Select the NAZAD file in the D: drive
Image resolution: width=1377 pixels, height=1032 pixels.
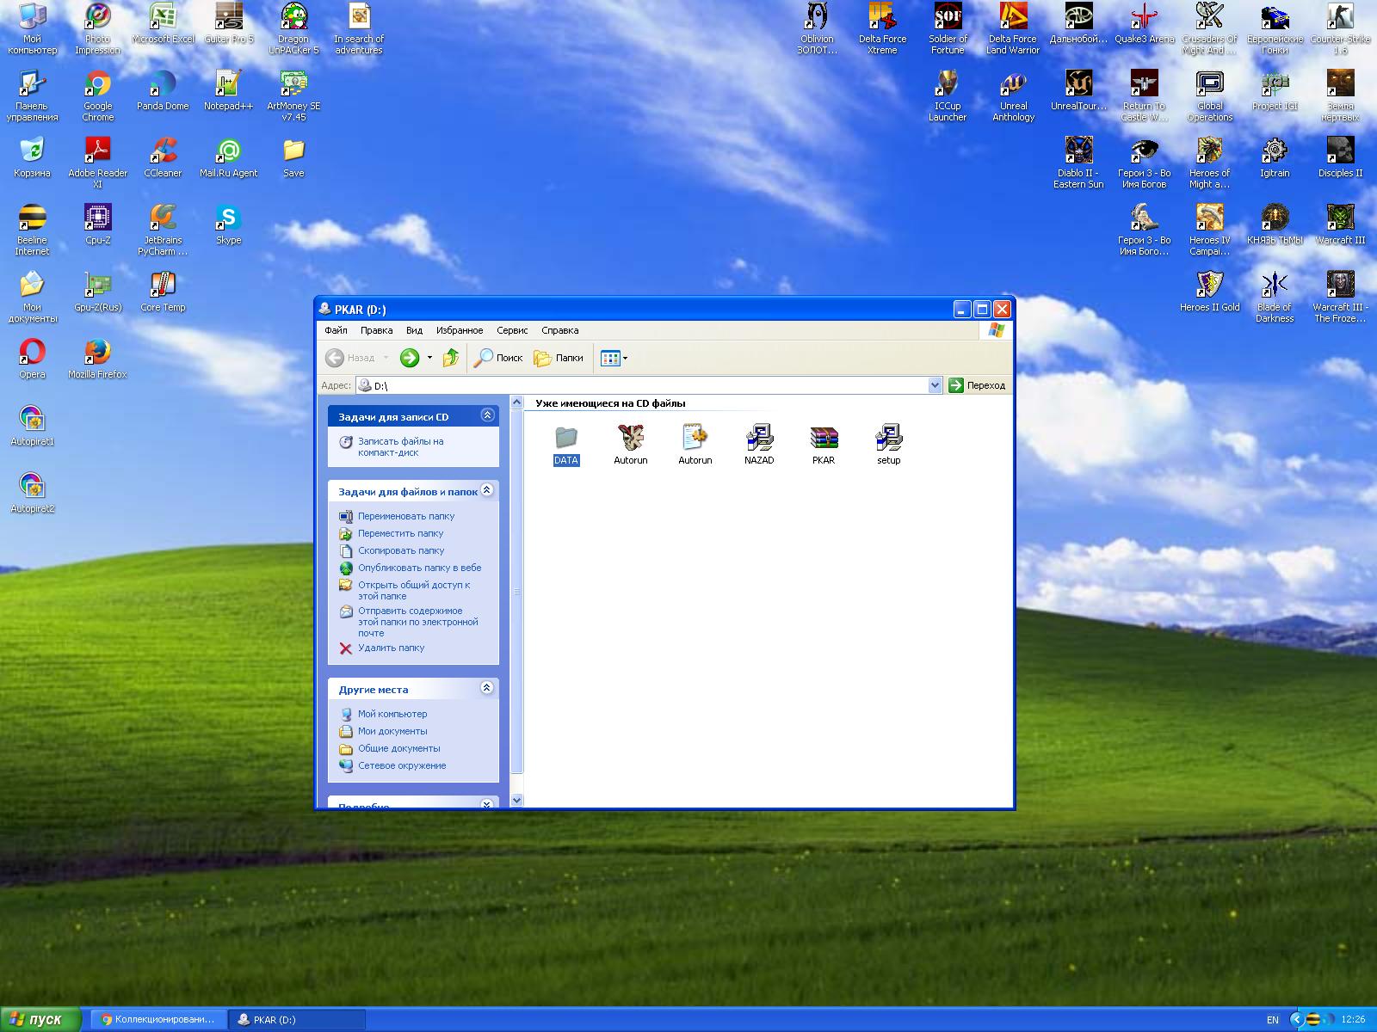pyautogui.click(x=759, y=439)
